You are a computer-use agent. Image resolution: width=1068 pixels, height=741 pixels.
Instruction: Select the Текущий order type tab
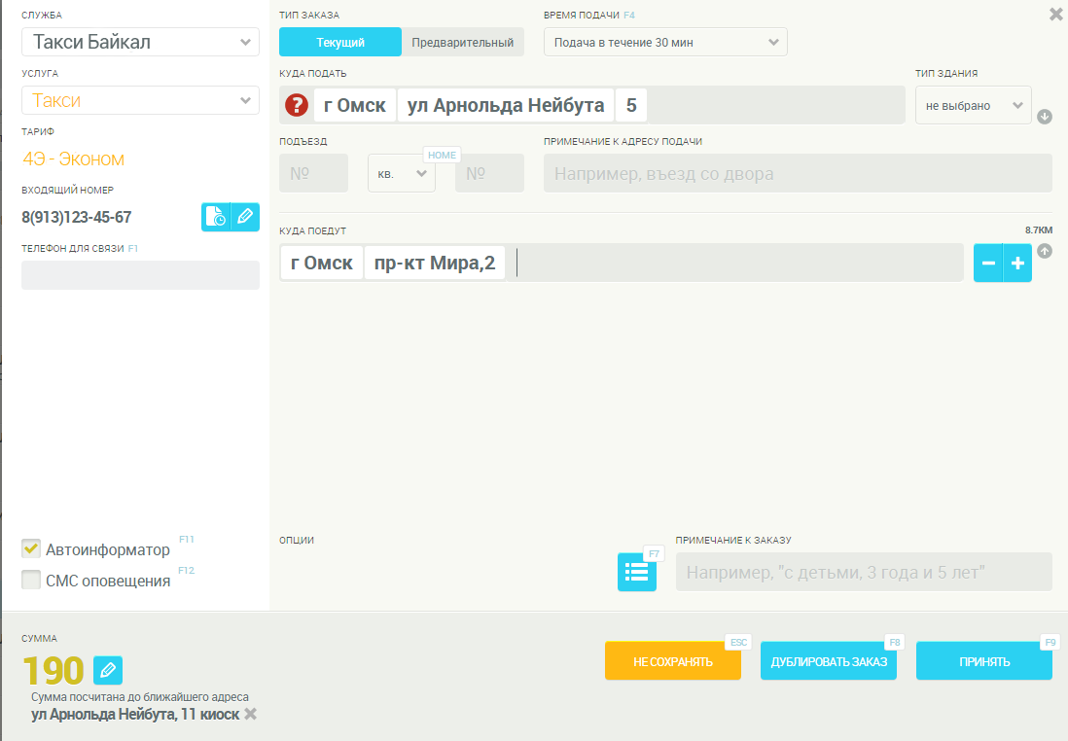[340, 42]
